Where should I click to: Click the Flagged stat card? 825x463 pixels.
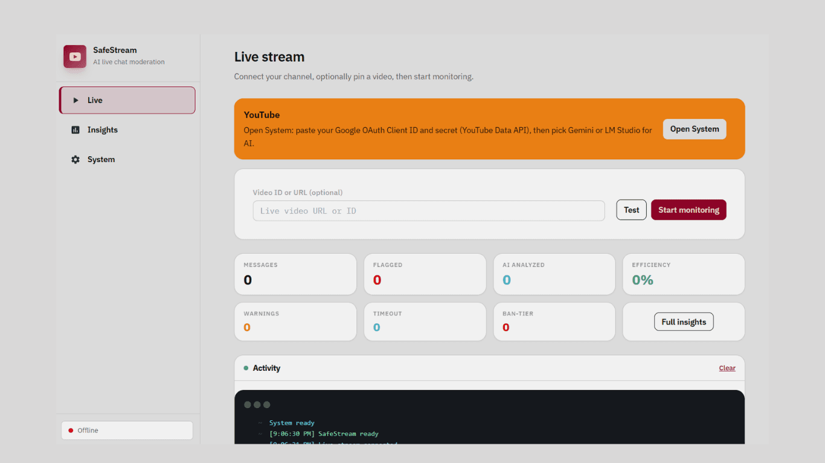(425, 274)
